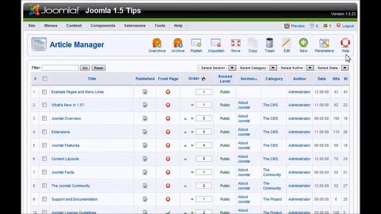Screen dimensions: 381x214
Task: Move Joomla! Features article down in order
Action: pyautogui.click(x=192, y=146)
